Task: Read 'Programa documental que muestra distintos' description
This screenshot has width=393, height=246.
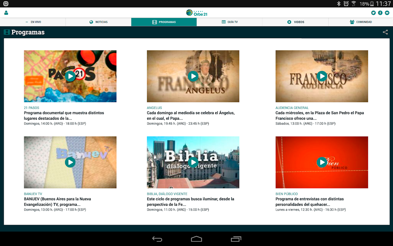Action: point(64,116)
